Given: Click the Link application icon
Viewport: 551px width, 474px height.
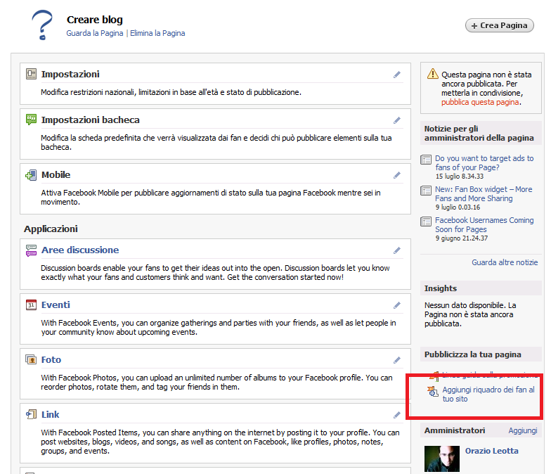Looking at the screenshot, I should [x=31, y=415].
